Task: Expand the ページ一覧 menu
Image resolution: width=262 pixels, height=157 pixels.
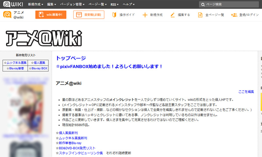Action: click(x=97, y=4)
